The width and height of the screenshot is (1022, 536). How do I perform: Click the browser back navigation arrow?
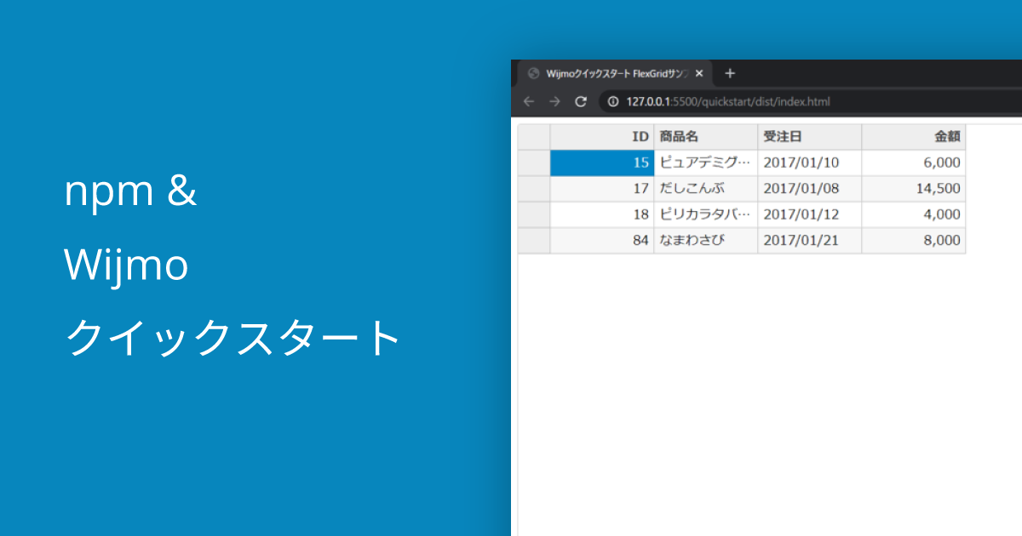tap(529, 101)
